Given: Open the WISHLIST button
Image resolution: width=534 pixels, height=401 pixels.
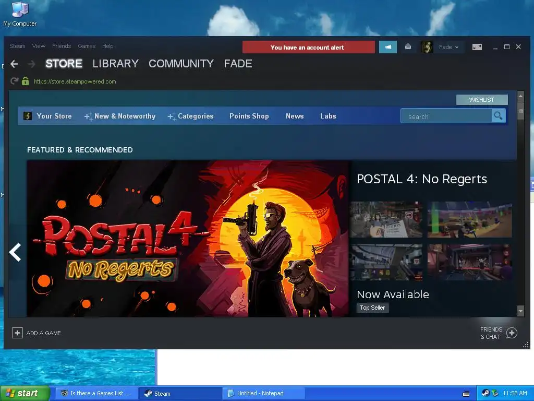Looking at the screenshot, I should point(482,100).
